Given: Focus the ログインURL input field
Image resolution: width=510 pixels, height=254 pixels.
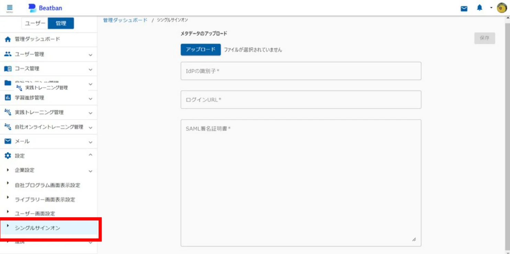Looking at the screenshot, I should pyautogui.click(x=301, y=100).
